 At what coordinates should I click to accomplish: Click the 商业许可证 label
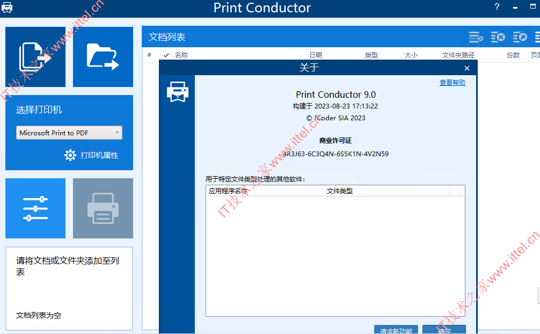pyautogui.click(x=335, y=141)
